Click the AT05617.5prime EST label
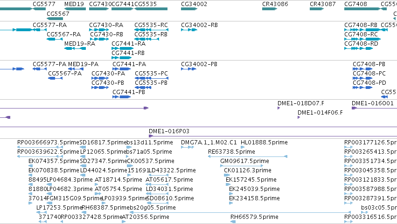The image size is (397, 224). [169, 180]
